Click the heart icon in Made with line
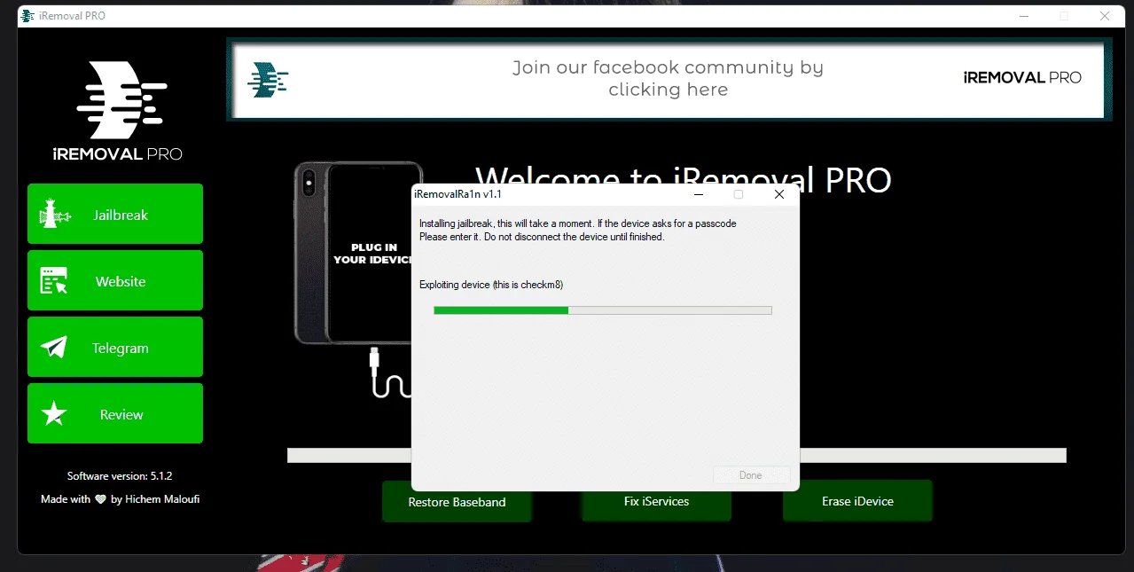The height and width of the screenshot is (572, 1134). (x=100, y=499)
